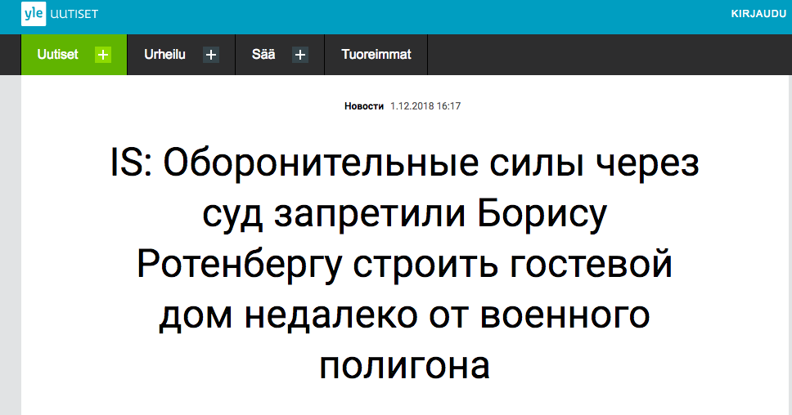Click the Новости category link
Viewport: 792px width, 415px height.
363,106
